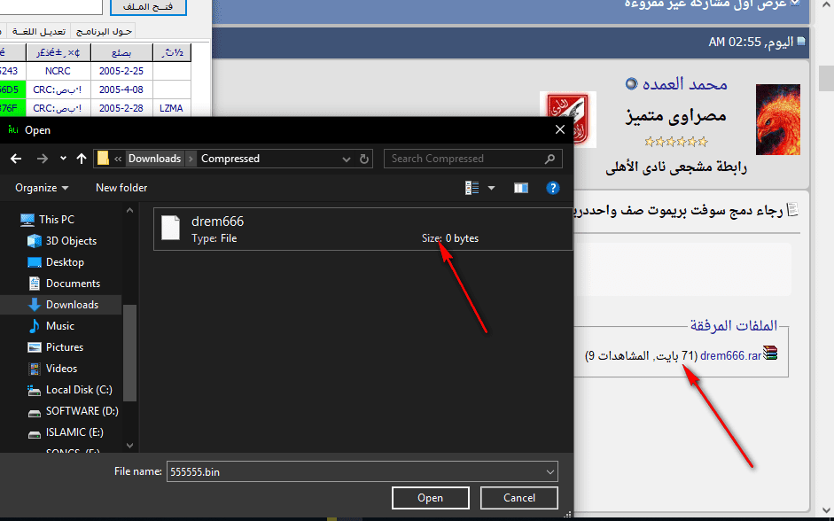This screenshot has height=521, width=834.
Task: Refresh the Compressed folder view
Action: coord(364,159)
